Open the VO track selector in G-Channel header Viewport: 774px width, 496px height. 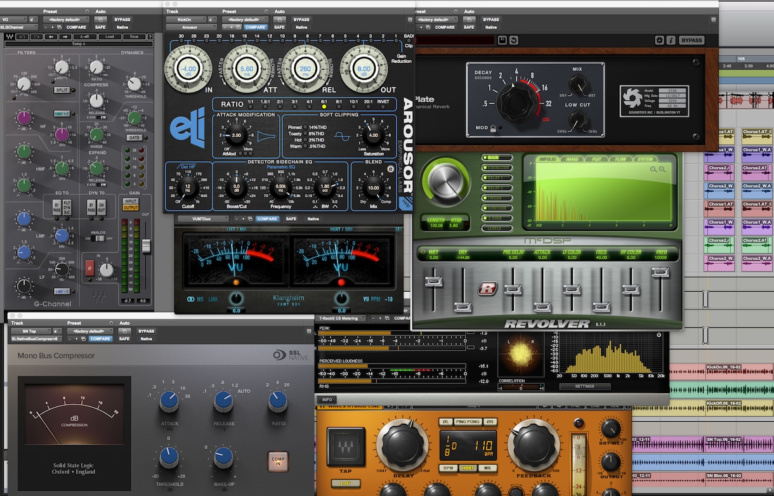coord(13,20)
